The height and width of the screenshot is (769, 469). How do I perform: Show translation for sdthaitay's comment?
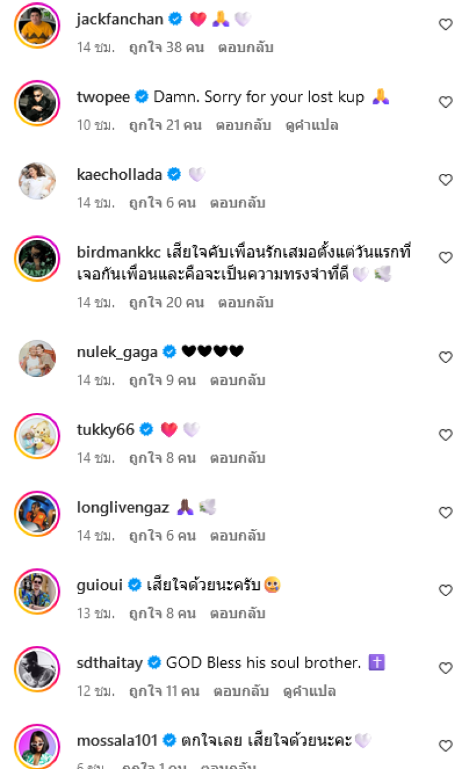[x=309, y=691]
